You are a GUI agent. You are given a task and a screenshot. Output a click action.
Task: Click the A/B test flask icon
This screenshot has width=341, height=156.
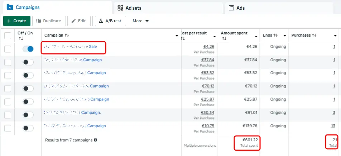pyautogui.click(x=101, y=21)
